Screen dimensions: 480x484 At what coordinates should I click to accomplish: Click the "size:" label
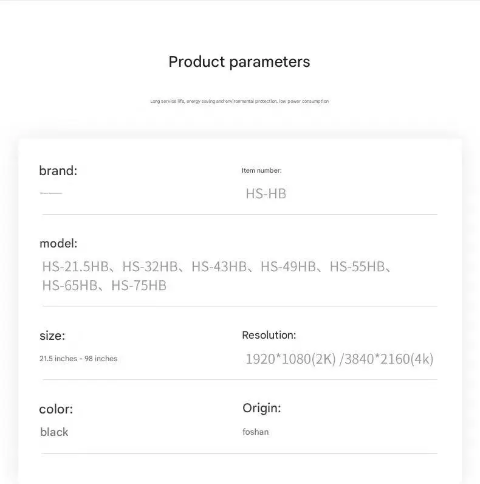pos(52,336)
